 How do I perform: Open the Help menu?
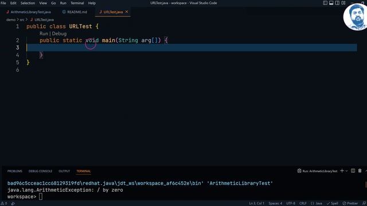pos(92,3)
